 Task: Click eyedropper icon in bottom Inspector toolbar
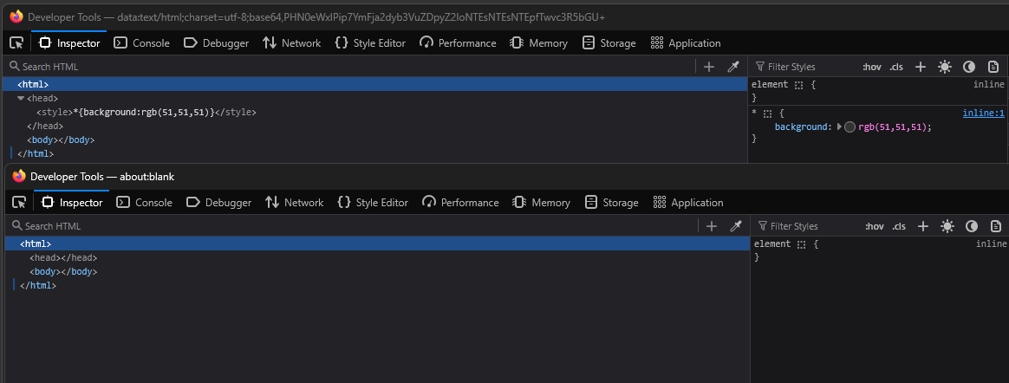tap(735, 226)
